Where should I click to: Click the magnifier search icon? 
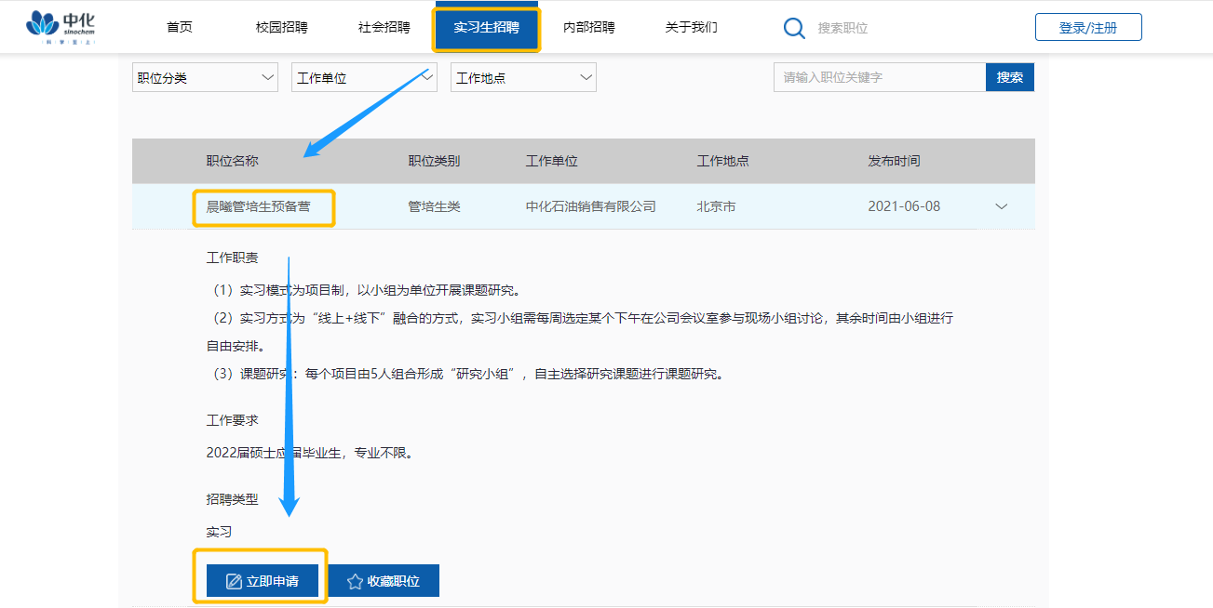pyautogui.click(x=794, y=28)
